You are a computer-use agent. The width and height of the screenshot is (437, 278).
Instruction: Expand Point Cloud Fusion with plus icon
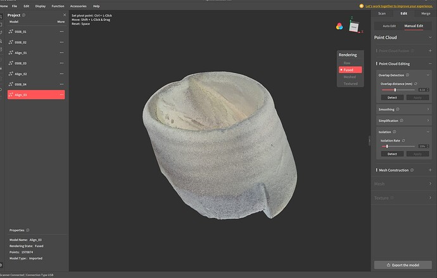click(x=430, y=51)
